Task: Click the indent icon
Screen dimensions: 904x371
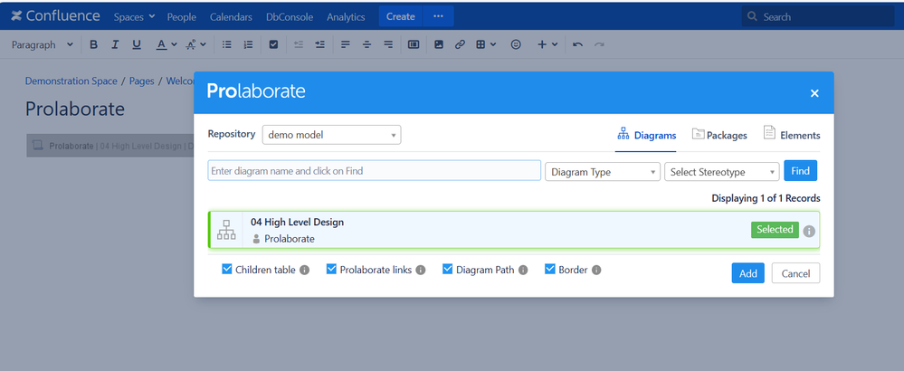Action: (x=320, y=44)
